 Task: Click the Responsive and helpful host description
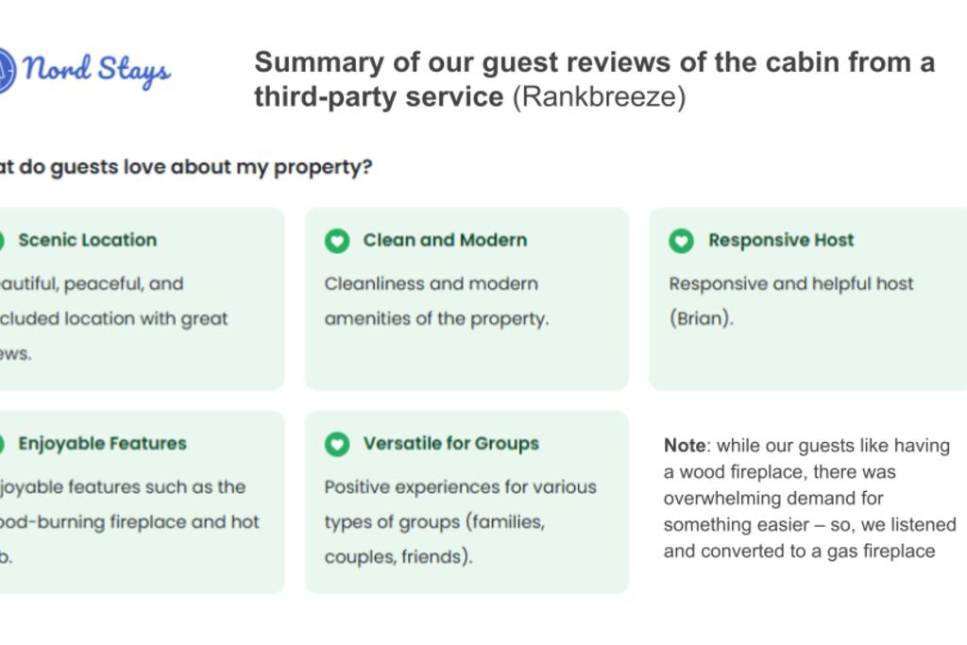[x=791, y=301]
